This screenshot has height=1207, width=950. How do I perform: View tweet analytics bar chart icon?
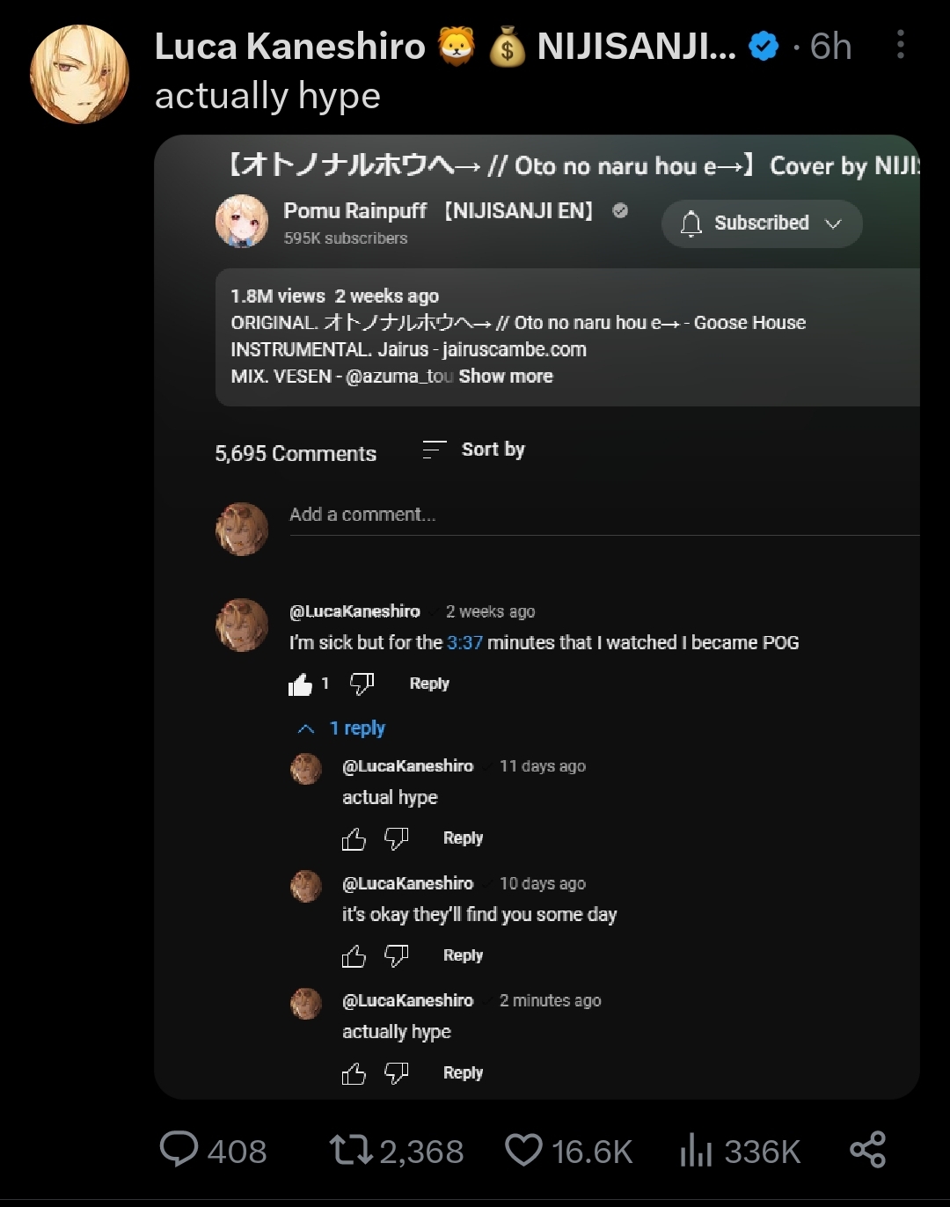point(695,1150)
